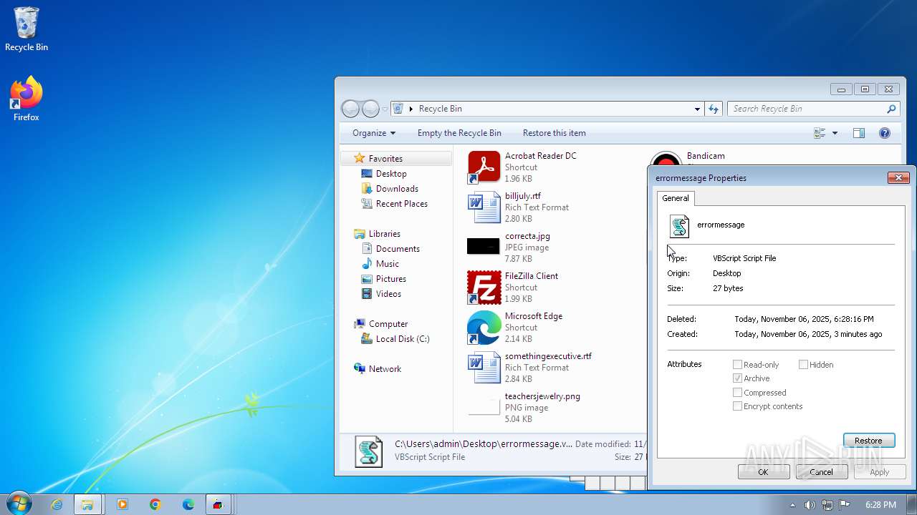Toggle the Encrypt contents checkbox

click(737, 406)
